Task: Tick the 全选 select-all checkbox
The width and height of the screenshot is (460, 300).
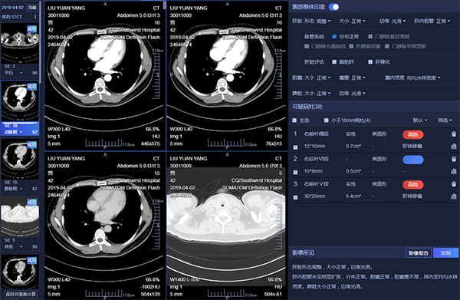Action: tap(294, 120)
